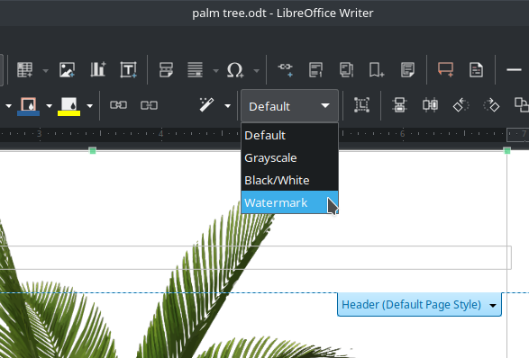Click the Unlink Frames icon
Screen dimensions: 529x358
149,105
